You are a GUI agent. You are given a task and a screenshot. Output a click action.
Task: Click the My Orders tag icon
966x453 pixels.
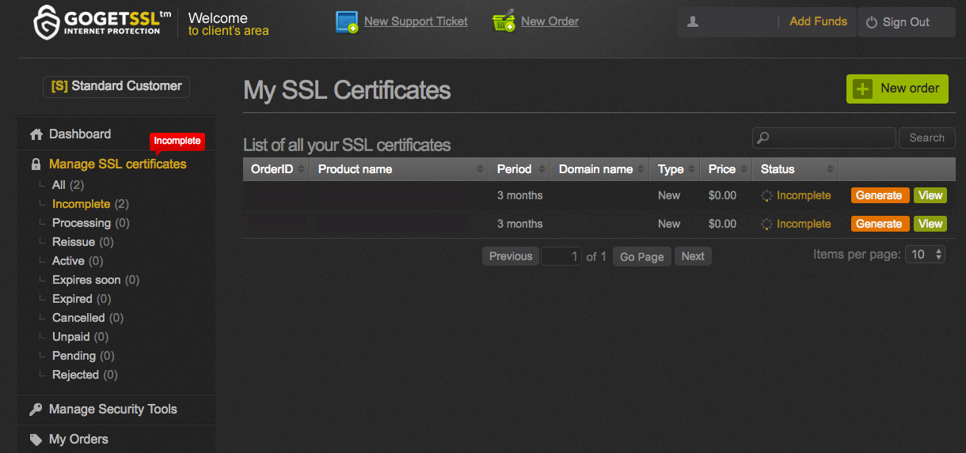coord(36,440)
